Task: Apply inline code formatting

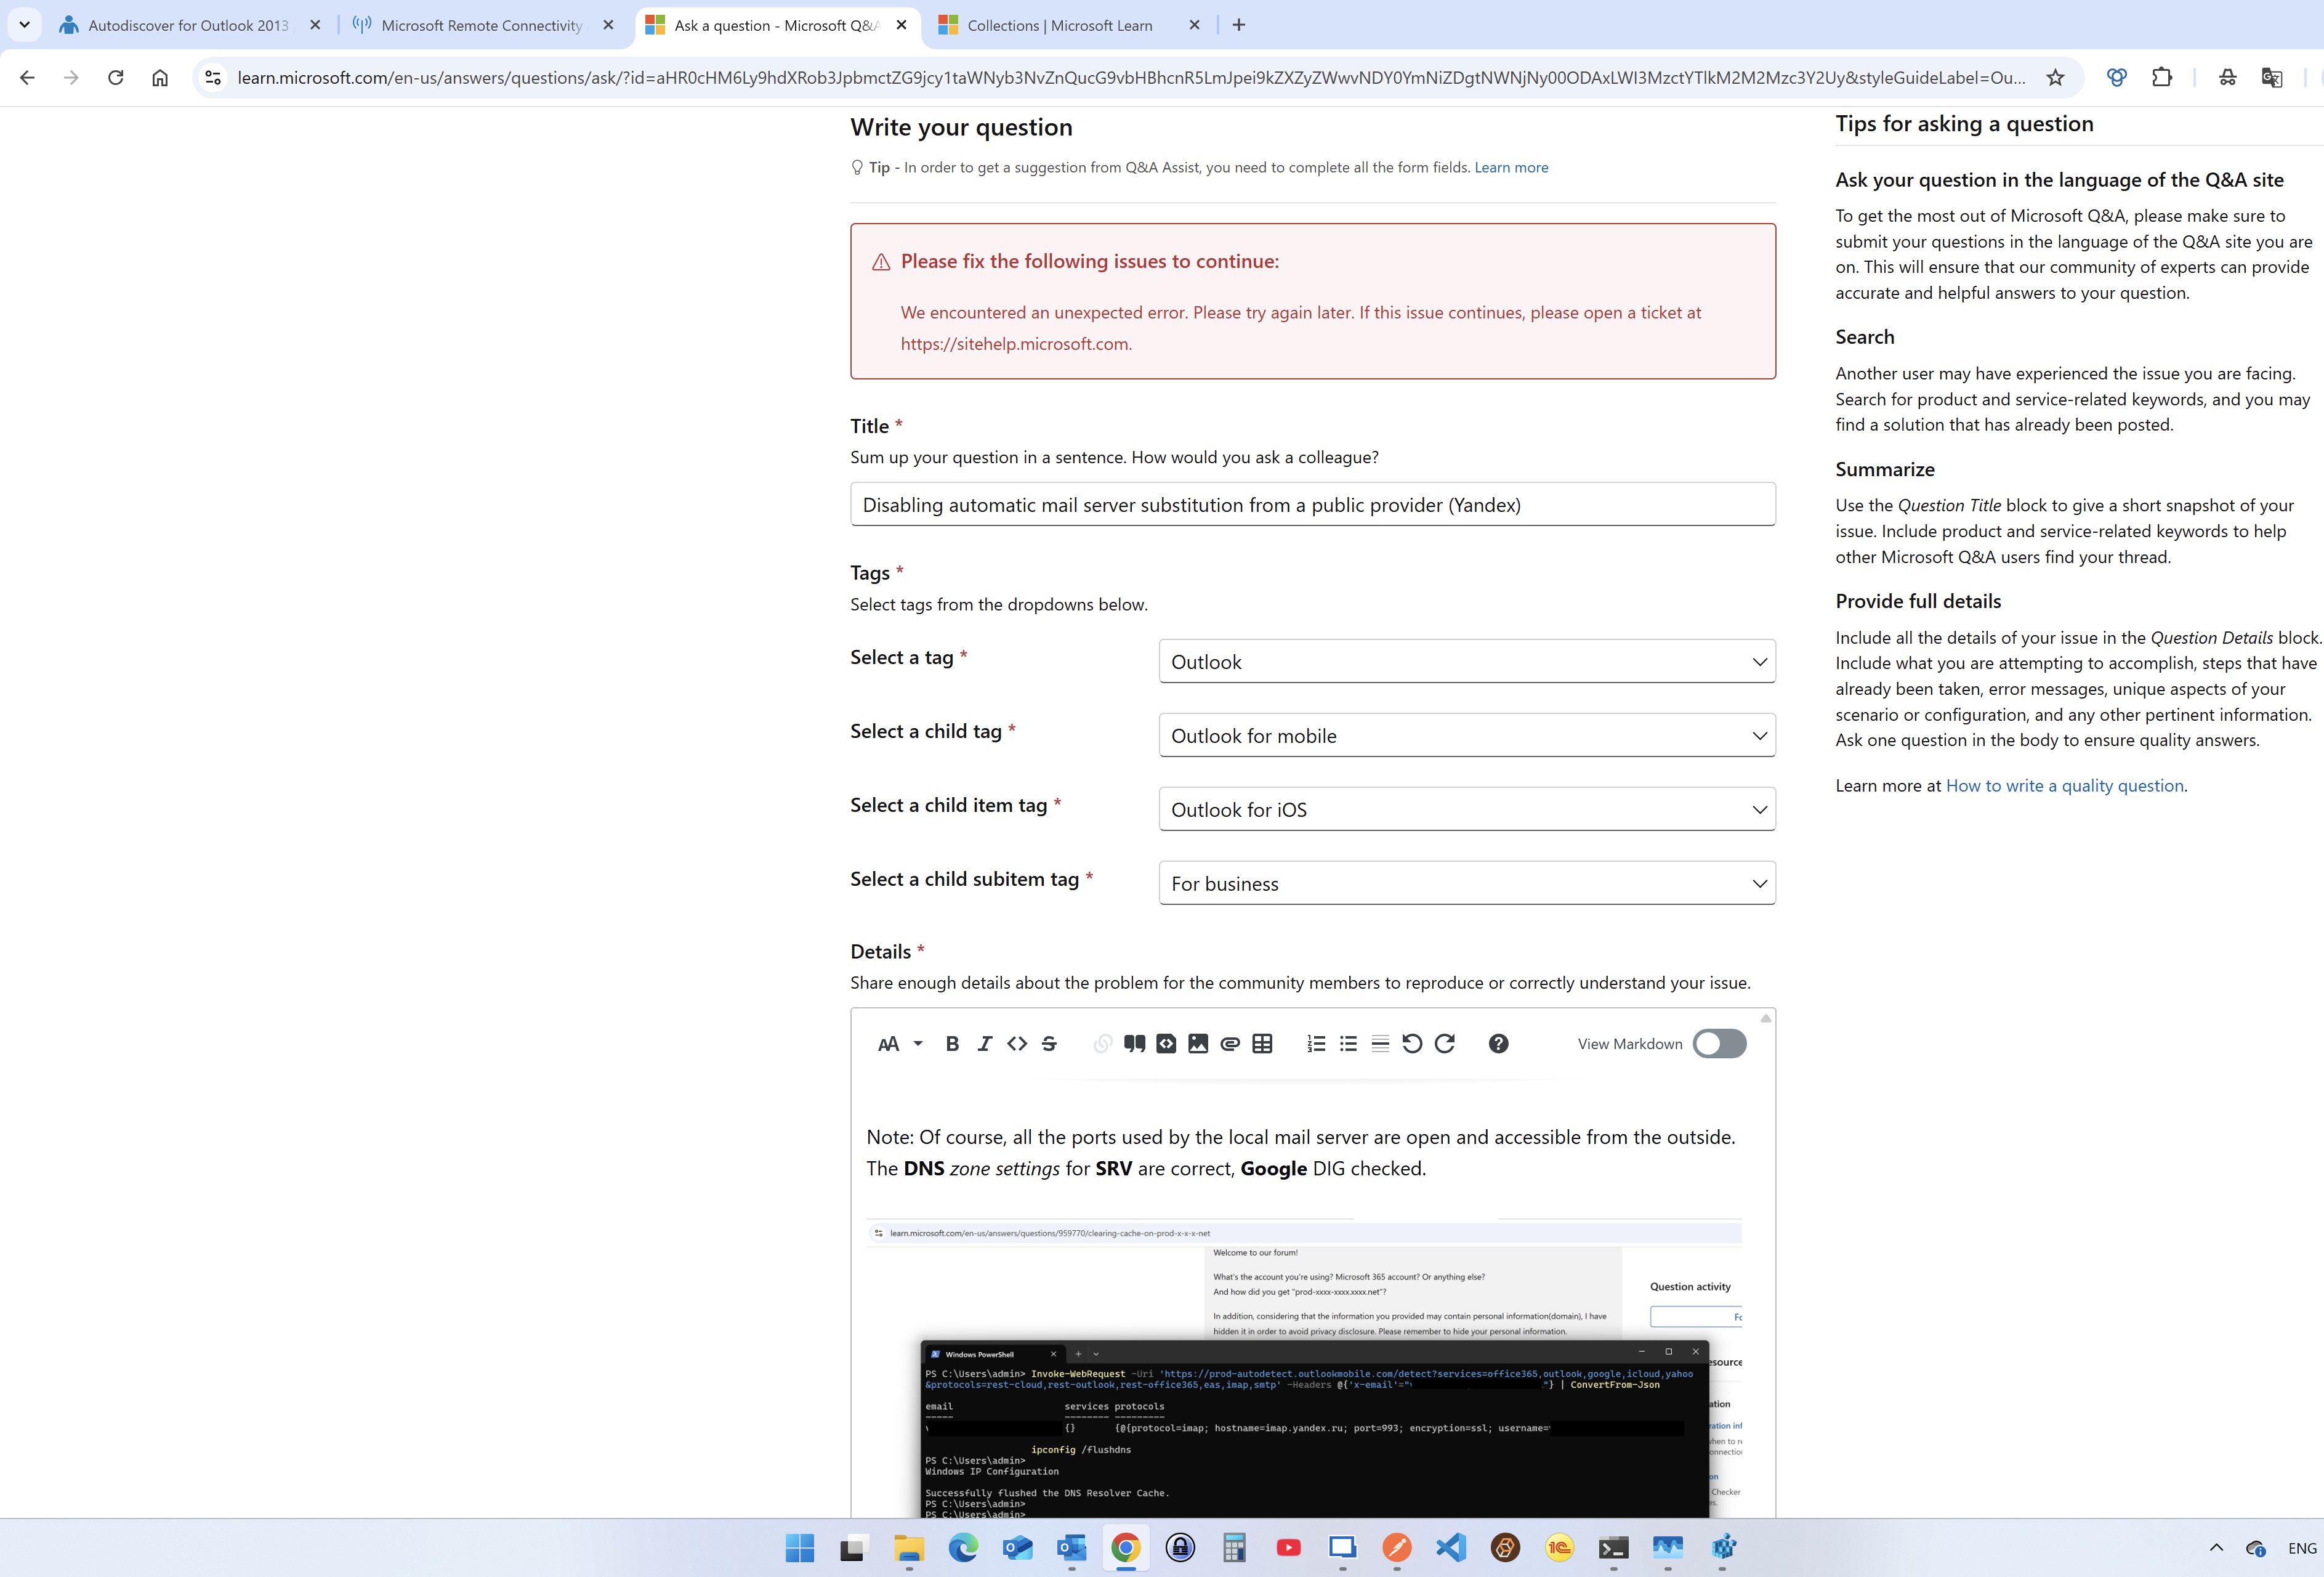Action: 1017,1044
